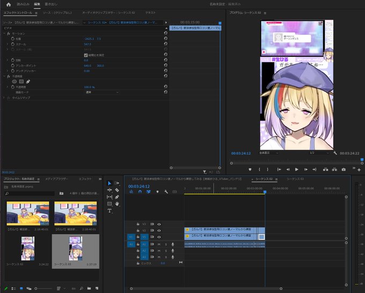Select the Selection (arrow) tool

(109, 184)
